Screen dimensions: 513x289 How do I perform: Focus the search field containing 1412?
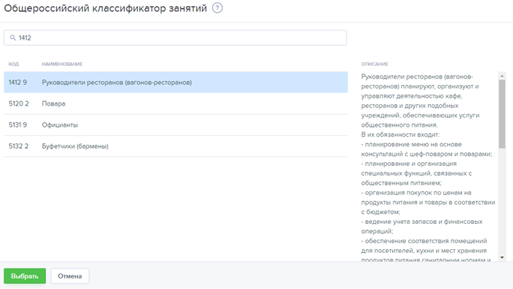coord(177,38)
